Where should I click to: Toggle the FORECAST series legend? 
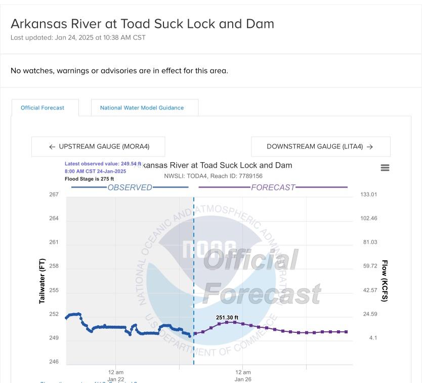pos(273,187)
